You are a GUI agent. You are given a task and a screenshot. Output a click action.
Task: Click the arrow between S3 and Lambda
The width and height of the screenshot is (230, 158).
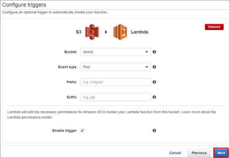(x=106, y=32)
